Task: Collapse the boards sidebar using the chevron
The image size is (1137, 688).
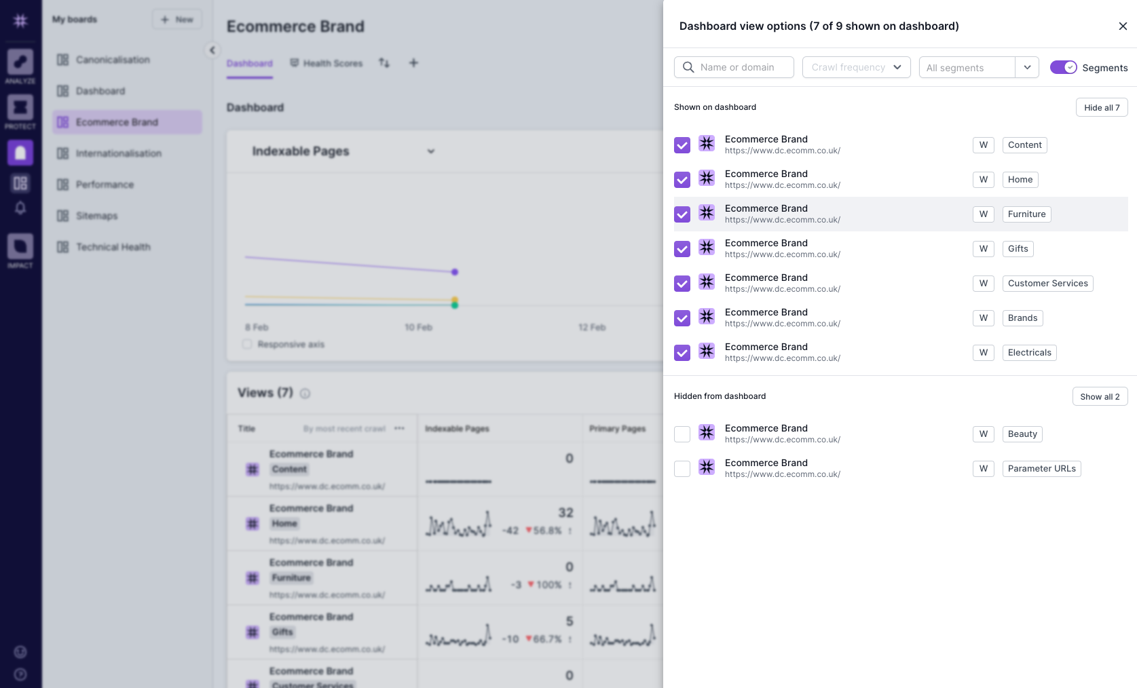Action: click(212, 50)
